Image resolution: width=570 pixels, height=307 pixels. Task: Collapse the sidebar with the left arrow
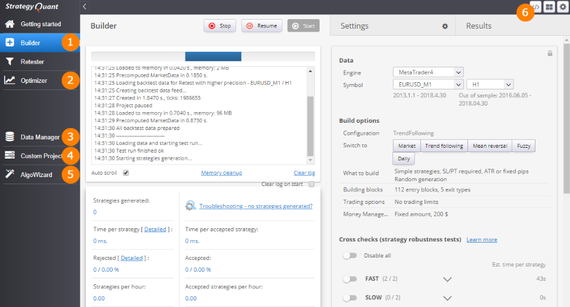(85, 7)
